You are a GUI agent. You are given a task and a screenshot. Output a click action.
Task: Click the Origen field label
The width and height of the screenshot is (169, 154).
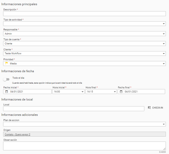pyautogui.click(x=7, y=130)
